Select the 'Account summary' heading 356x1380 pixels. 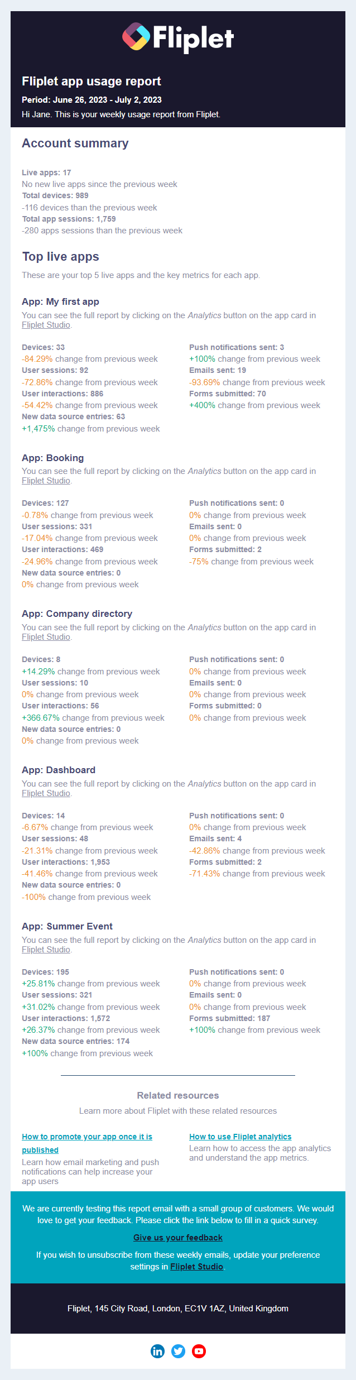(75, 143)
